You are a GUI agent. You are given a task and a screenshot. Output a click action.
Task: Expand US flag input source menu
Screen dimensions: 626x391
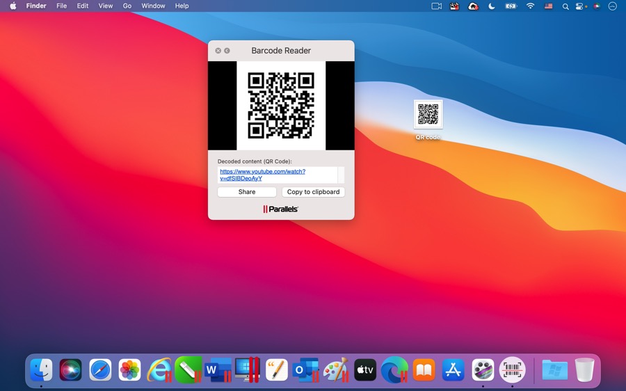(x=549, y=6)
